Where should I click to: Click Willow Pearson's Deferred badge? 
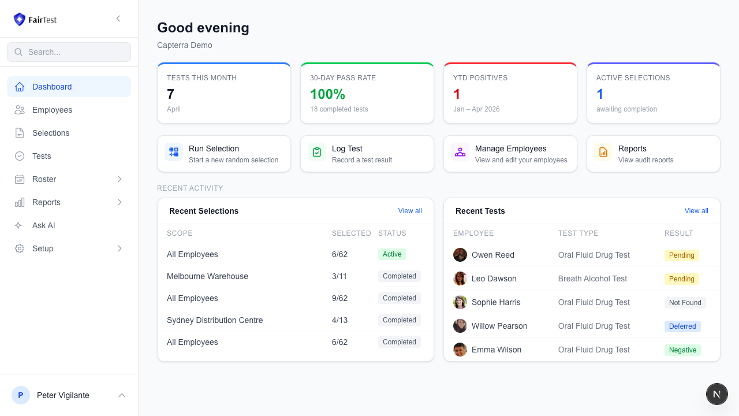click(682, 326)
